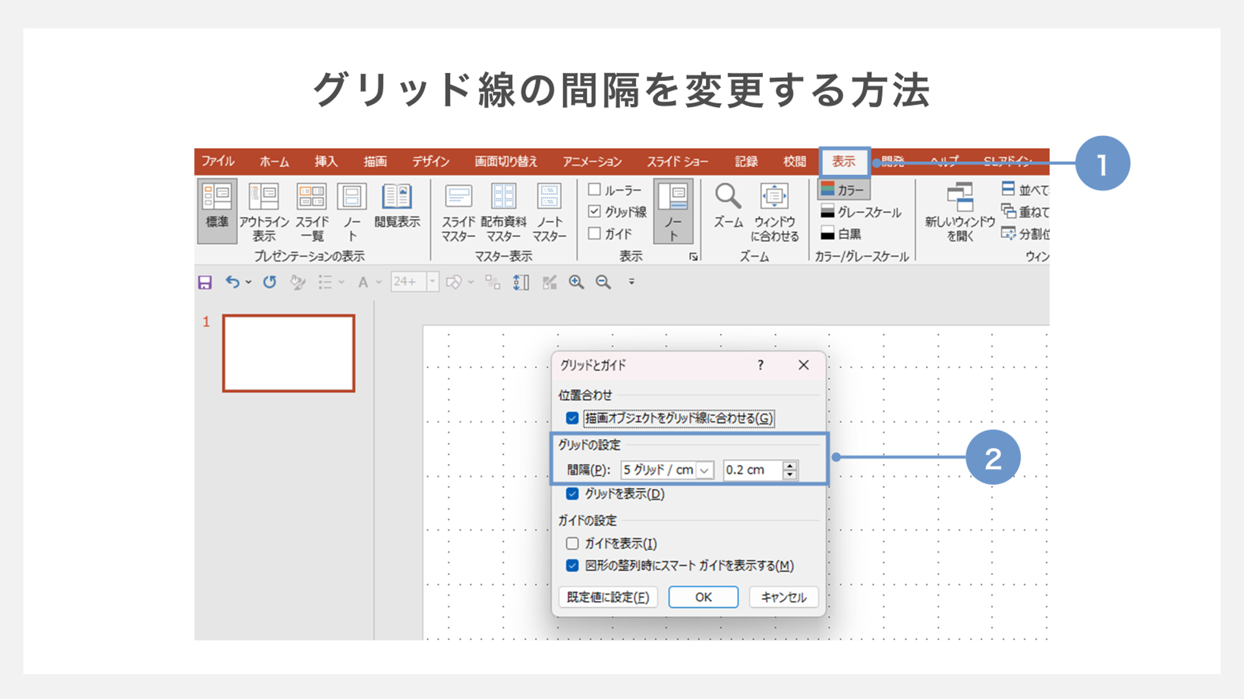The width and height of the screenshot is (1244, 699).
Task: Click 並べて表示 arrange button
Action: [1026, 189]
